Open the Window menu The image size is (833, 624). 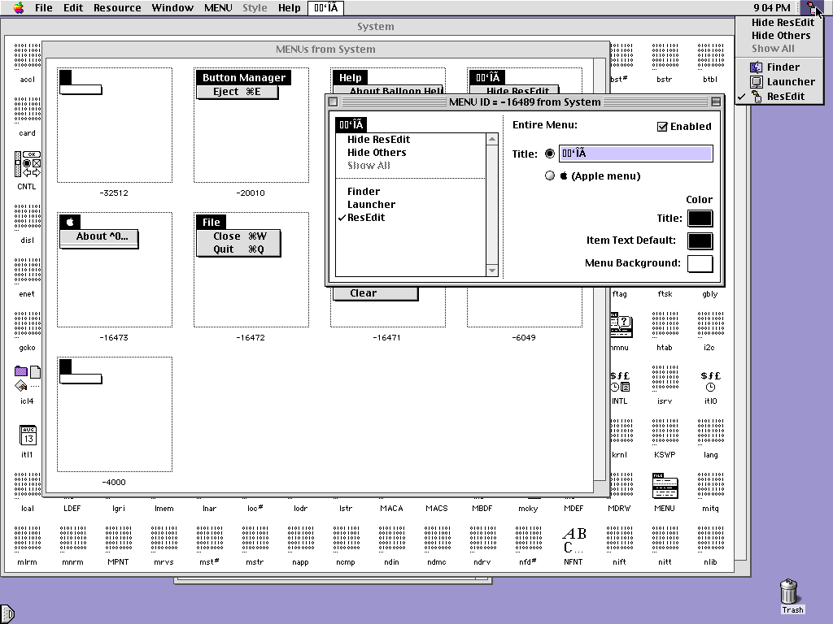172,7
